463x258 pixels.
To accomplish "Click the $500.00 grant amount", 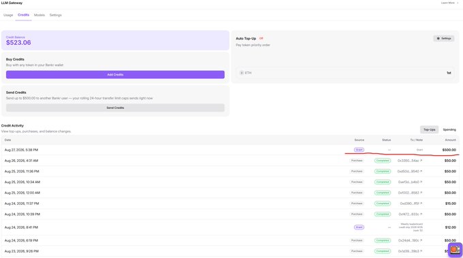I will (449, 150).
